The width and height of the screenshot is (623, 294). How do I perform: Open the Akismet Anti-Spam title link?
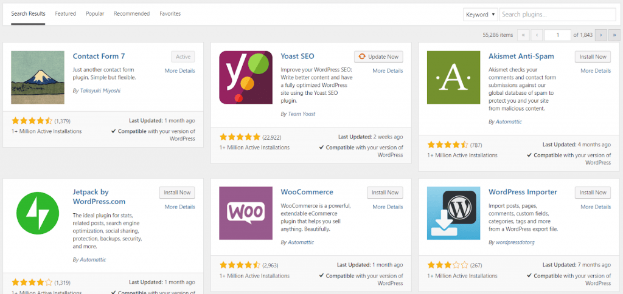(x=521, y=56)
